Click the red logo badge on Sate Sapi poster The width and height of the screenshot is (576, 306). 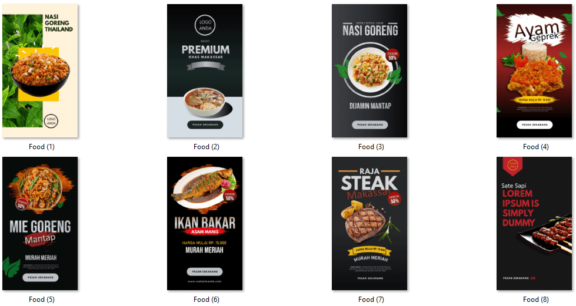point(512,166)
